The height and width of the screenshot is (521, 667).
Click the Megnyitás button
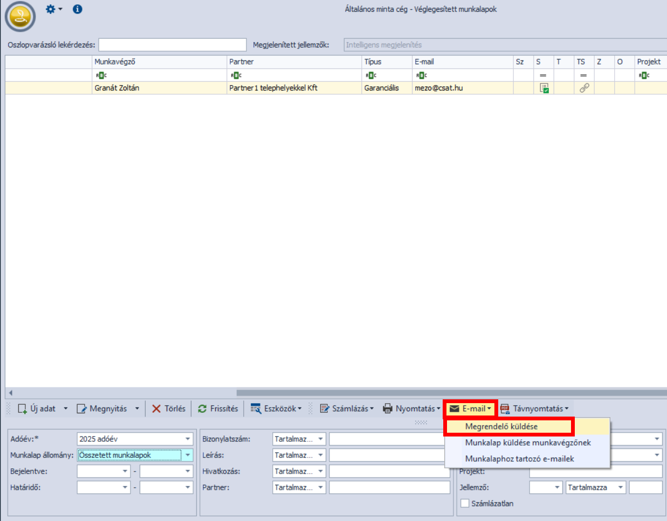click(103, 409)
